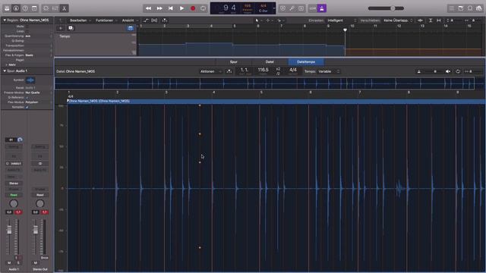Click the 116.5 tempo value field
Screen dimensions: 486x273
(x=264, y=71)
